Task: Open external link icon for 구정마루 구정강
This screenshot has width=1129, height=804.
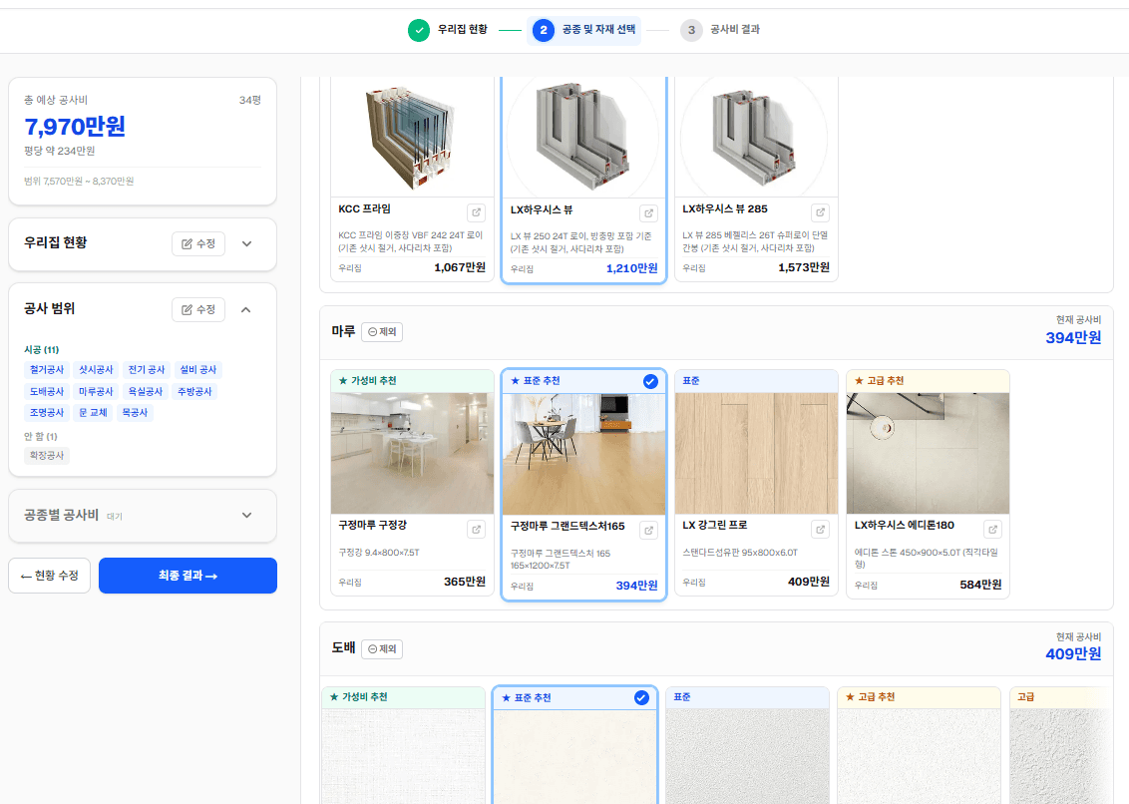Action: click(476, 529)
